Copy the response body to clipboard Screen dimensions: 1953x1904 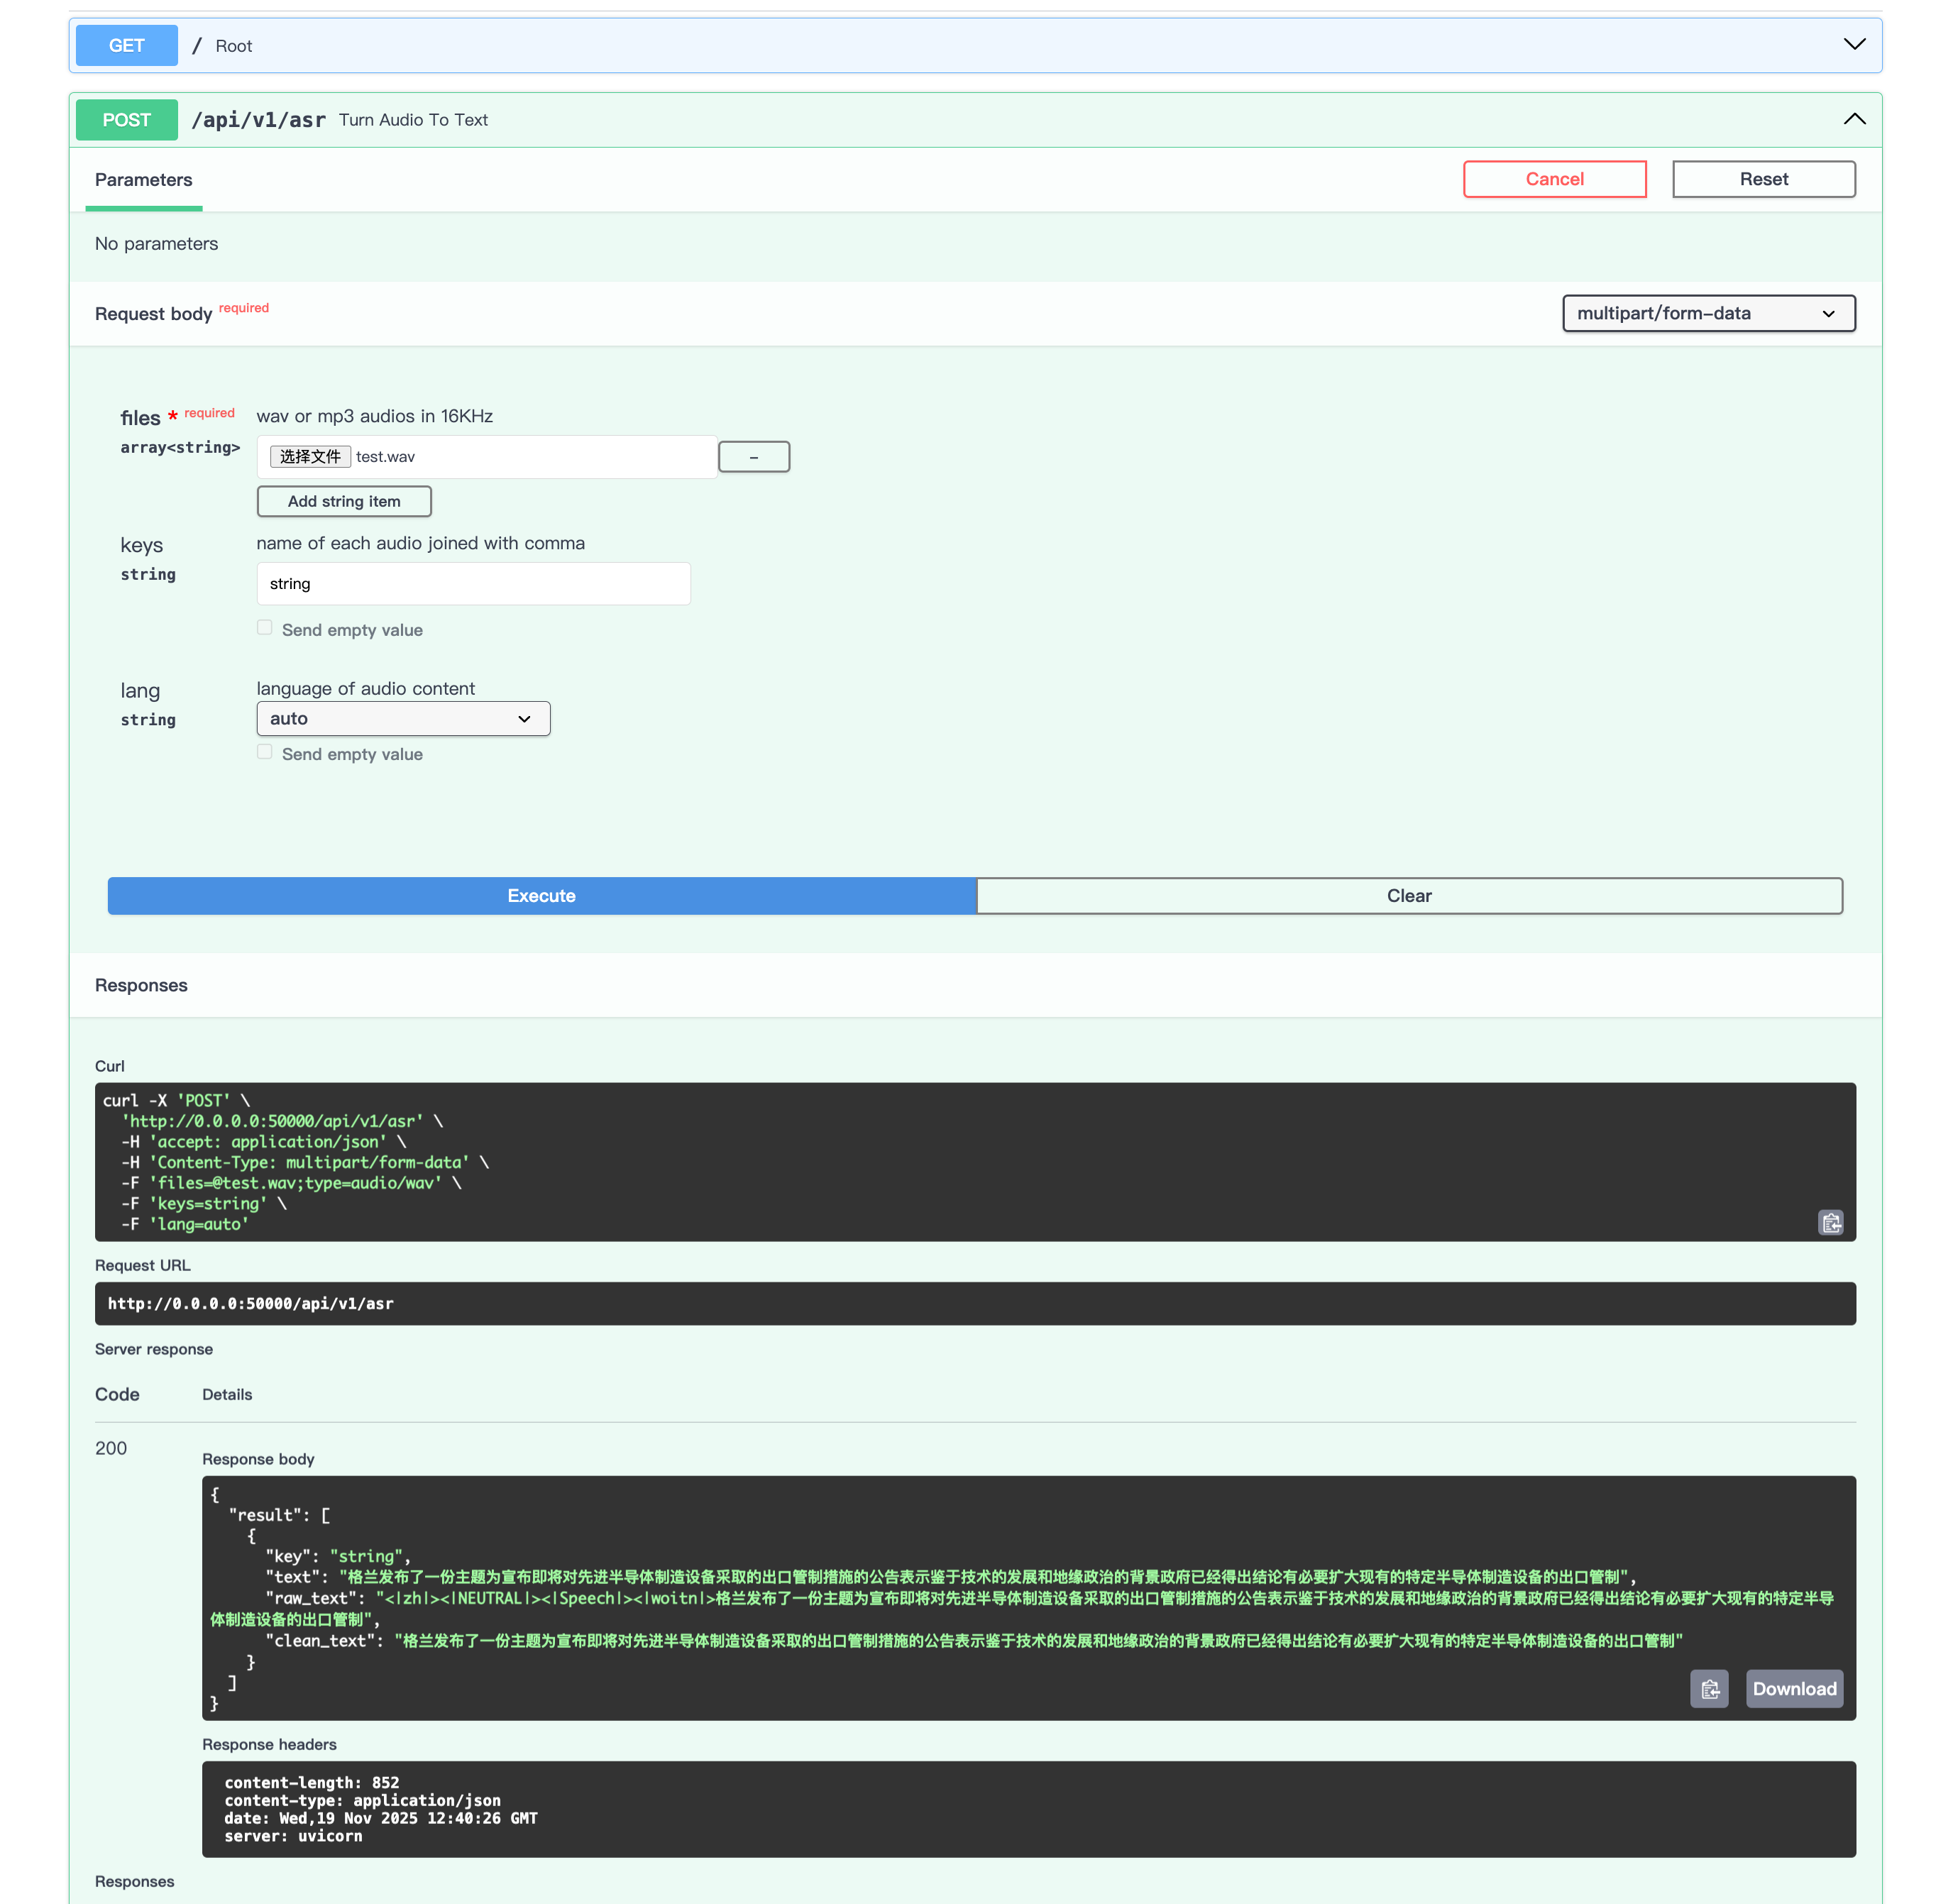[1709, 1689]
